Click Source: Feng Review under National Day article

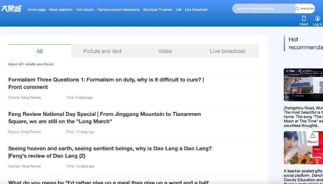click(x=25, y=132)
